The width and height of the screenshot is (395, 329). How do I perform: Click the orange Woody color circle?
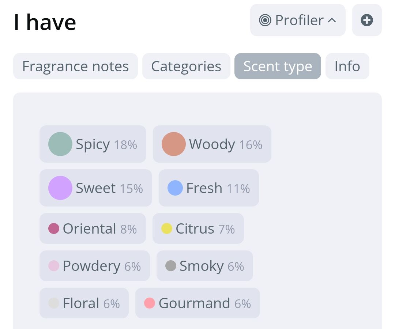pyautogui.click(x=174, y=144)
